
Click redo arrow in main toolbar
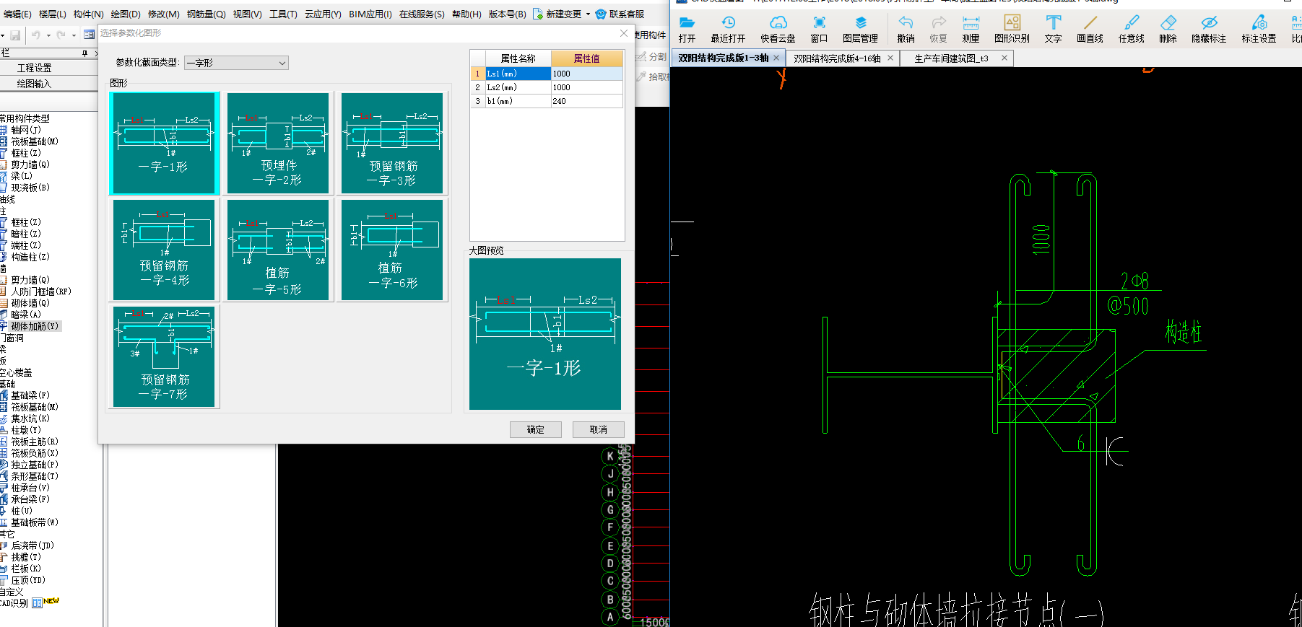[61, 35]
